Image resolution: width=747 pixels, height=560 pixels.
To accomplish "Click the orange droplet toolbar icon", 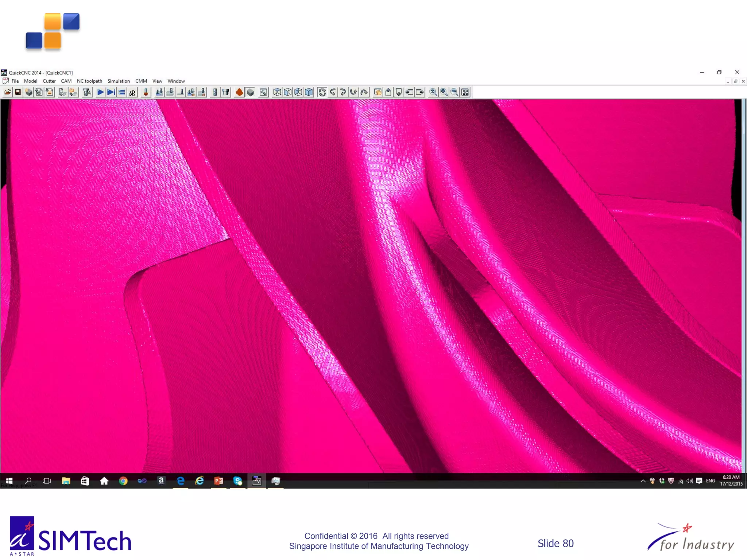I will 239,92.
